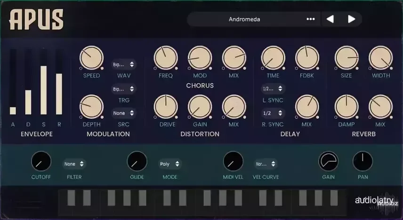Click the envelope Attack (A) bar
Image resolution: width=403 pixels, height=220 pixels.
[13, 82]
